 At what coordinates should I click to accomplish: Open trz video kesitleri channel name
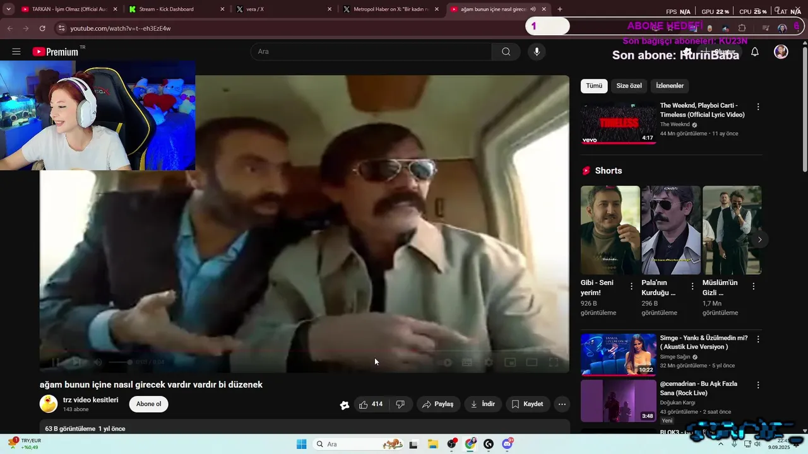(90, 400)
